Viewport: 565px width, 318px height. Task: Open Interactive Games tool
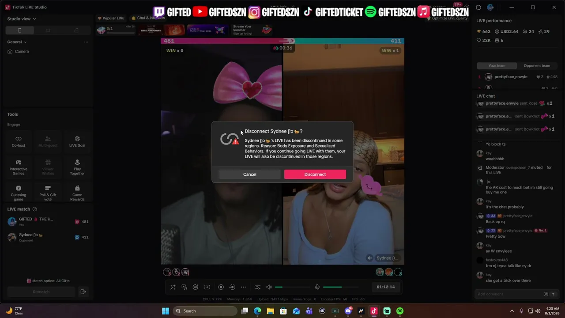tap(19, 168)
